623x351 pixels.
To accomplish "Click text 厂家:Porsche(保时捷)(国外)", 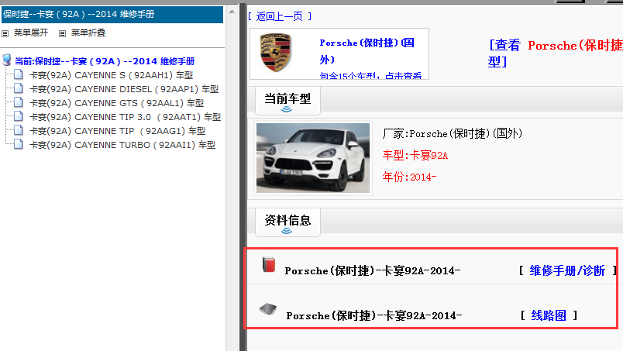I will [x=453, y=133].
